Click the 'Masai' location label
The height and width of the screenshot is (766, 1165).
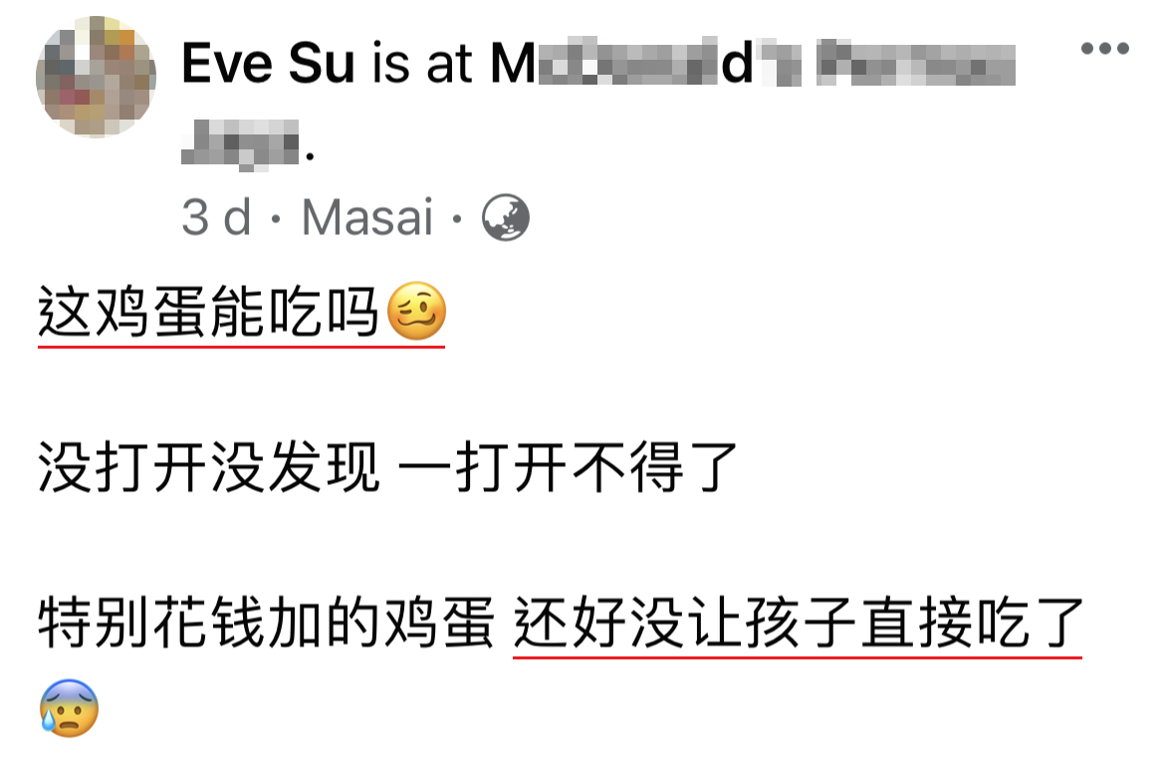367,218
